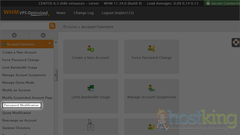Open the Change Log menu item
The image size is (240, 135).
(x=83, y=13)
